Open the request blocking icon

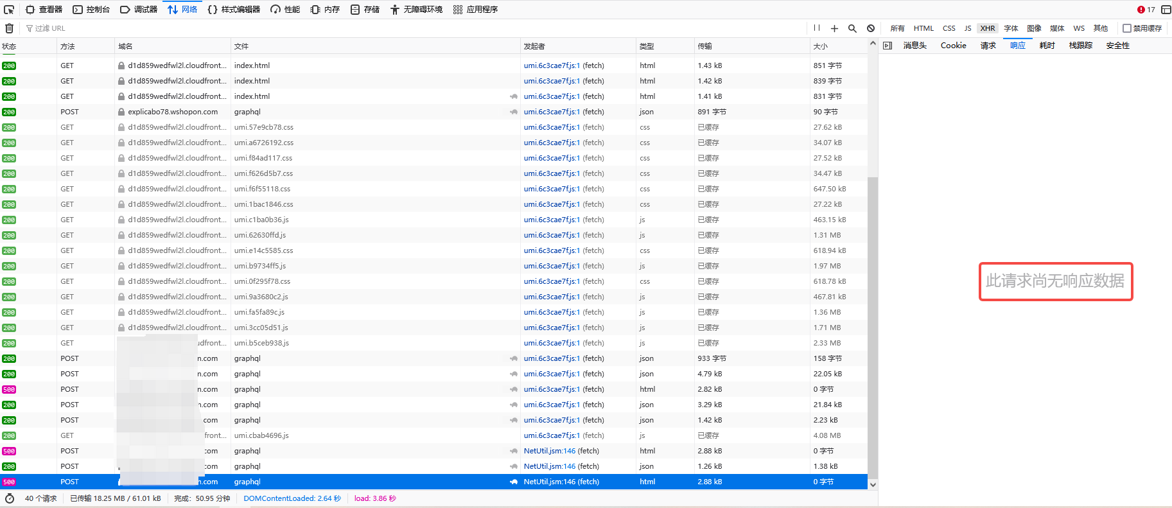click(x=870, y=28)
